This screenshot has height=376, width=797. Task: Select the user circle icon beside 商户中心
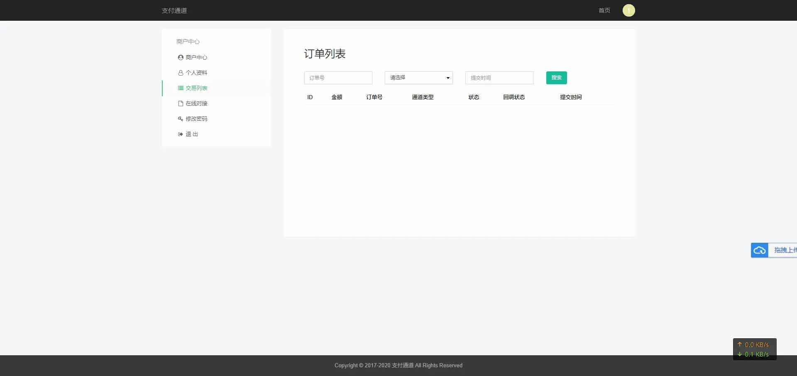point(180,57)
